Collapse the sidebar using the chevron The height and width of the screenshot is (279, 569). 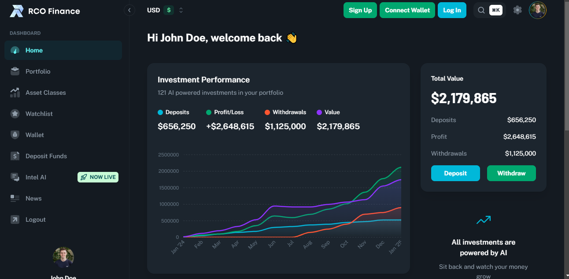coord(129,10)
